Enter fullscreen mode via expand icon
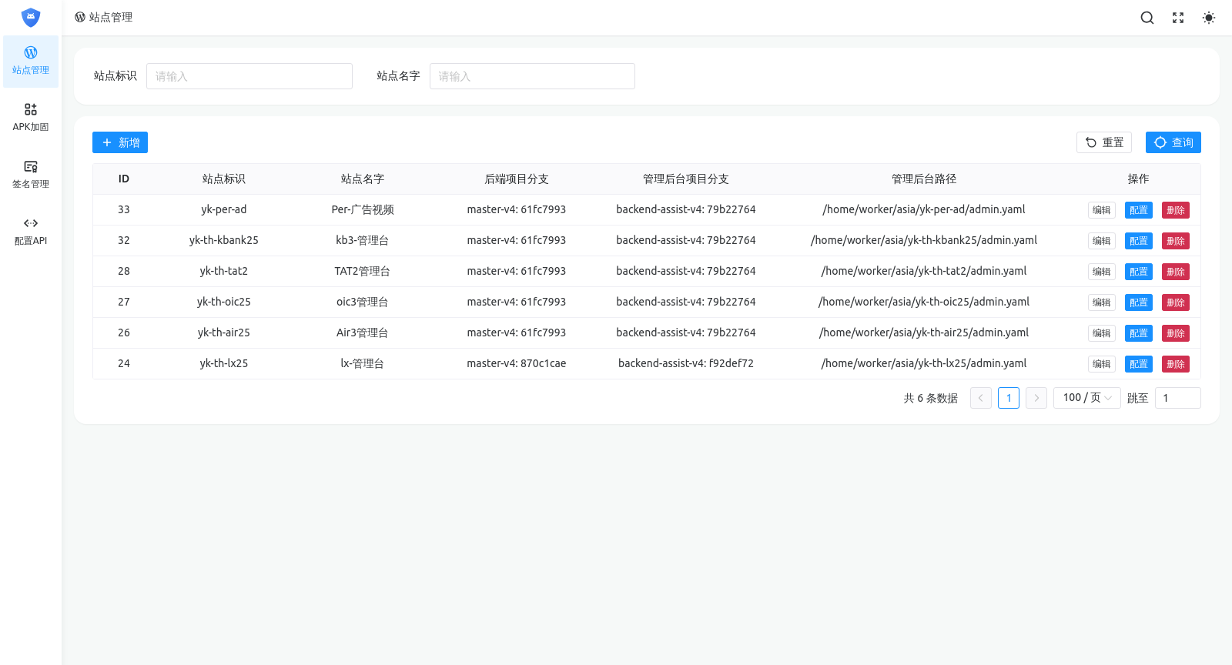This screenshot has height=665, width=1232. coord(1177,18)
